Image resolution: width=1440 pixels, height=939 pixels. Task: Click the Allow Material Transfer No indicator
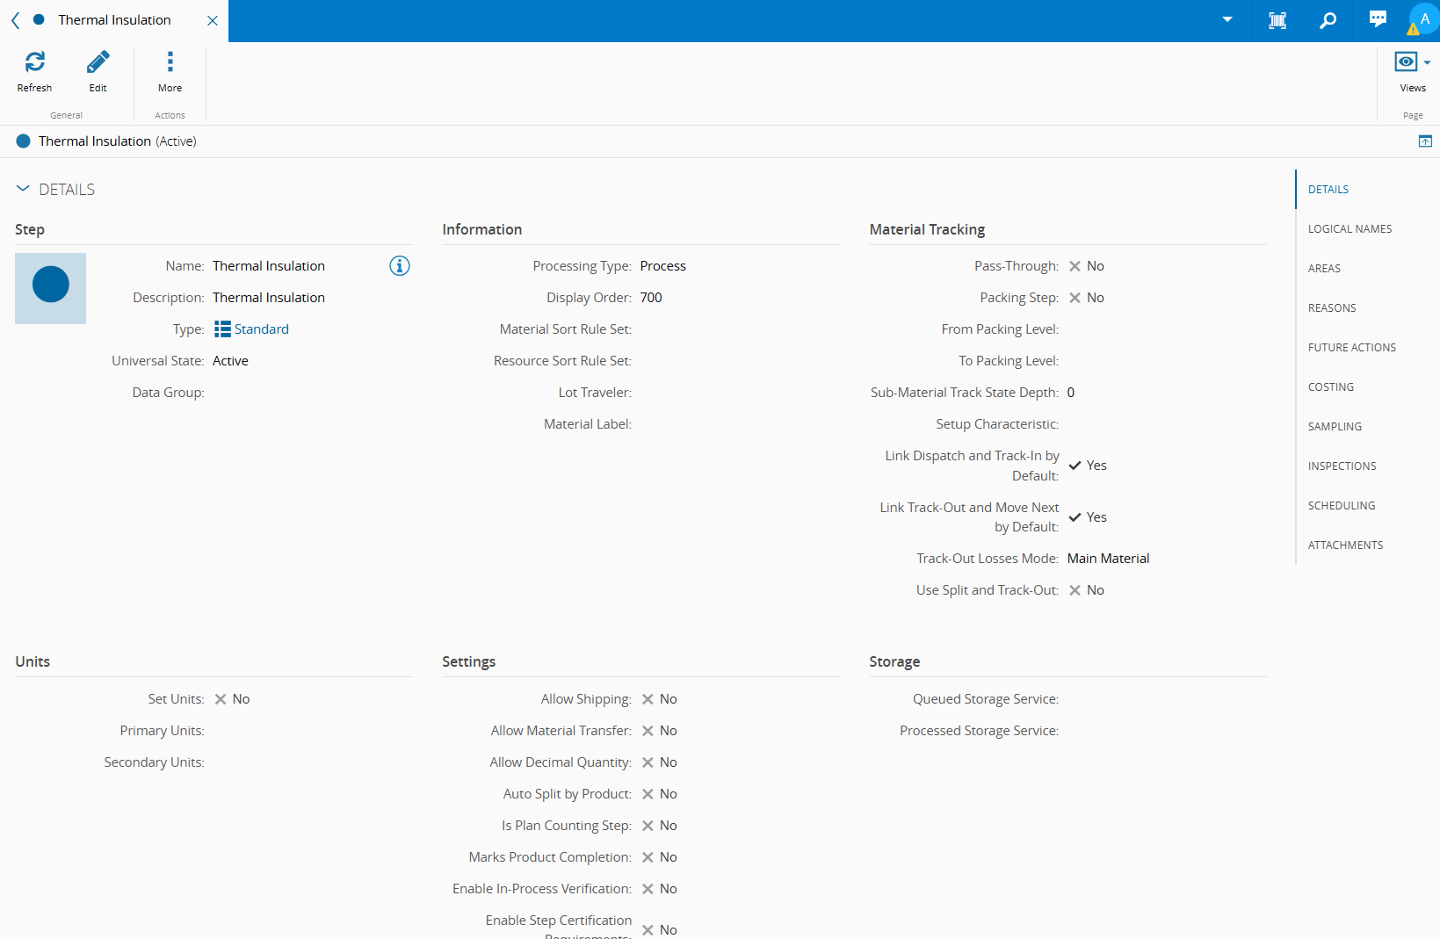tap(659, 731)
